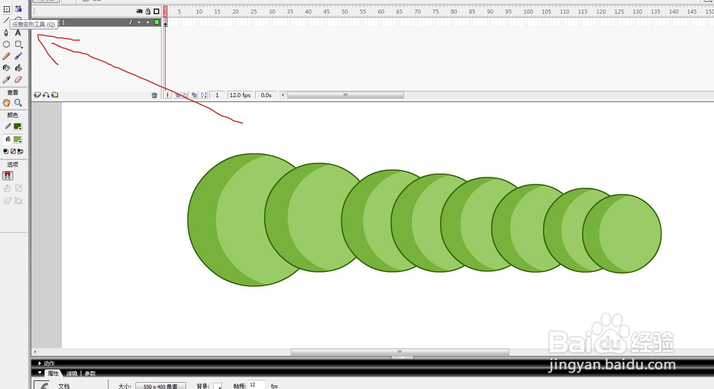Click the playhead at frame 1
714x389 pixels.
pyautogui.click(x=166, y=12)
